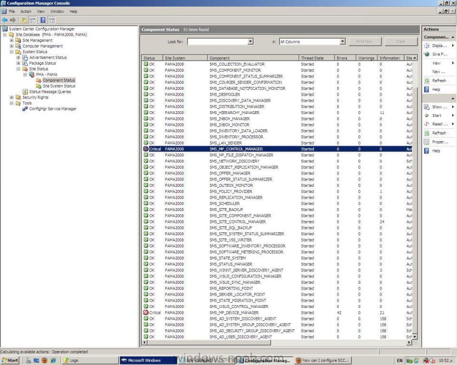Click the Clear button
457x365 pixels.
pyautogui.click(x=401, y=42)
